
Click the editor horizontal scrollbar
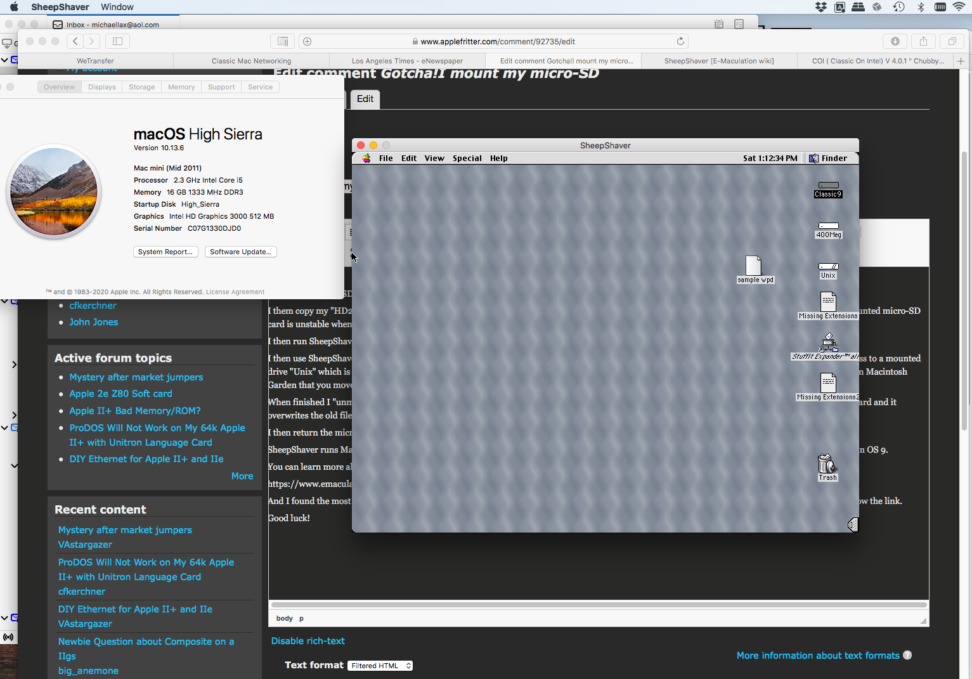pos(599,605)
